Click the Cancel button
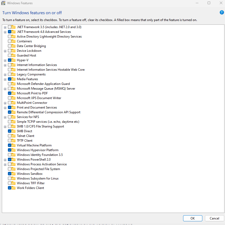225x225 pixels. [214, 218]
